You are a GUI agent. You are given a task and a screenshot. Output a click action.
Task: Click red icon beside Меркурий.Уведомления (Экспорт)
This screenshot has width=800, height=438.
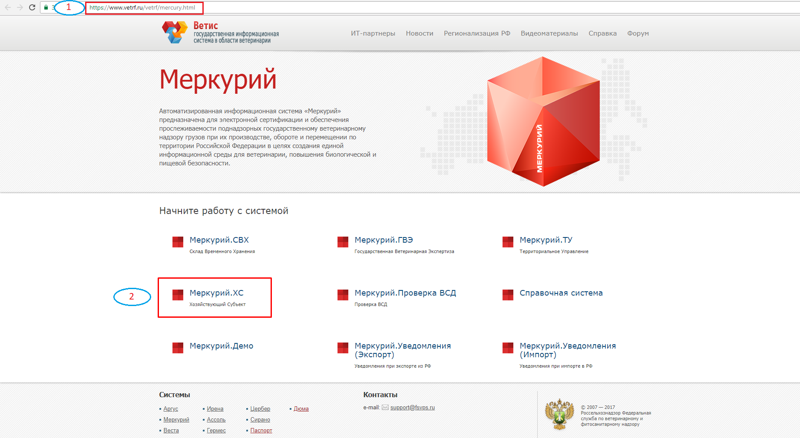tap(343, 348)
